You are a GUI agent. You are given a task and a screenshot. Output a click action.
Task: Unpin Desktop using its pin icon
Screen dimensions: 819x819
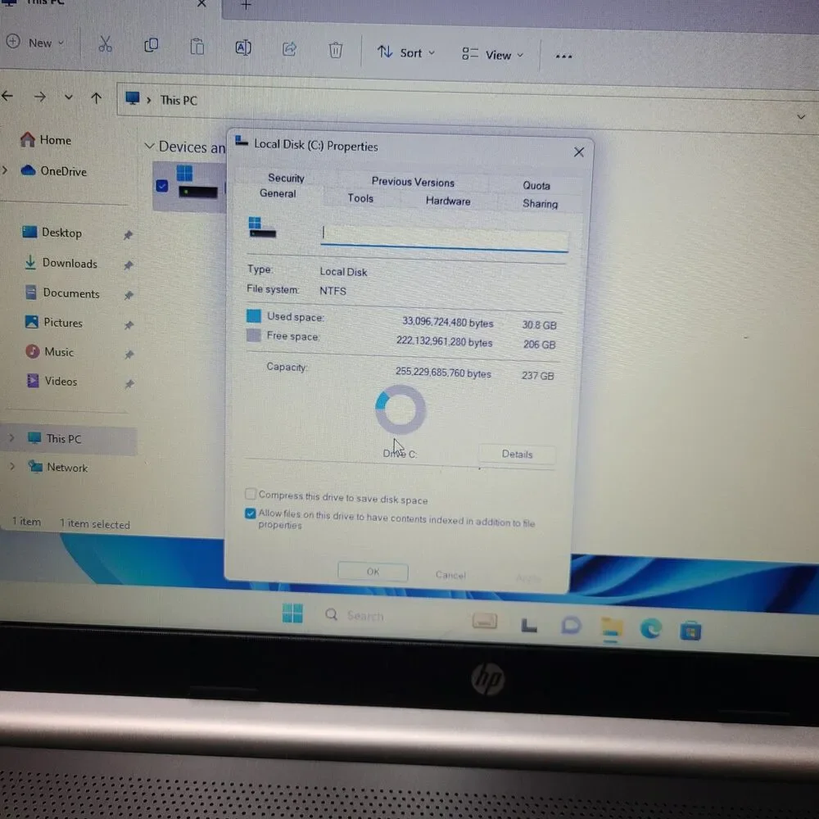[x=128, y=235]
